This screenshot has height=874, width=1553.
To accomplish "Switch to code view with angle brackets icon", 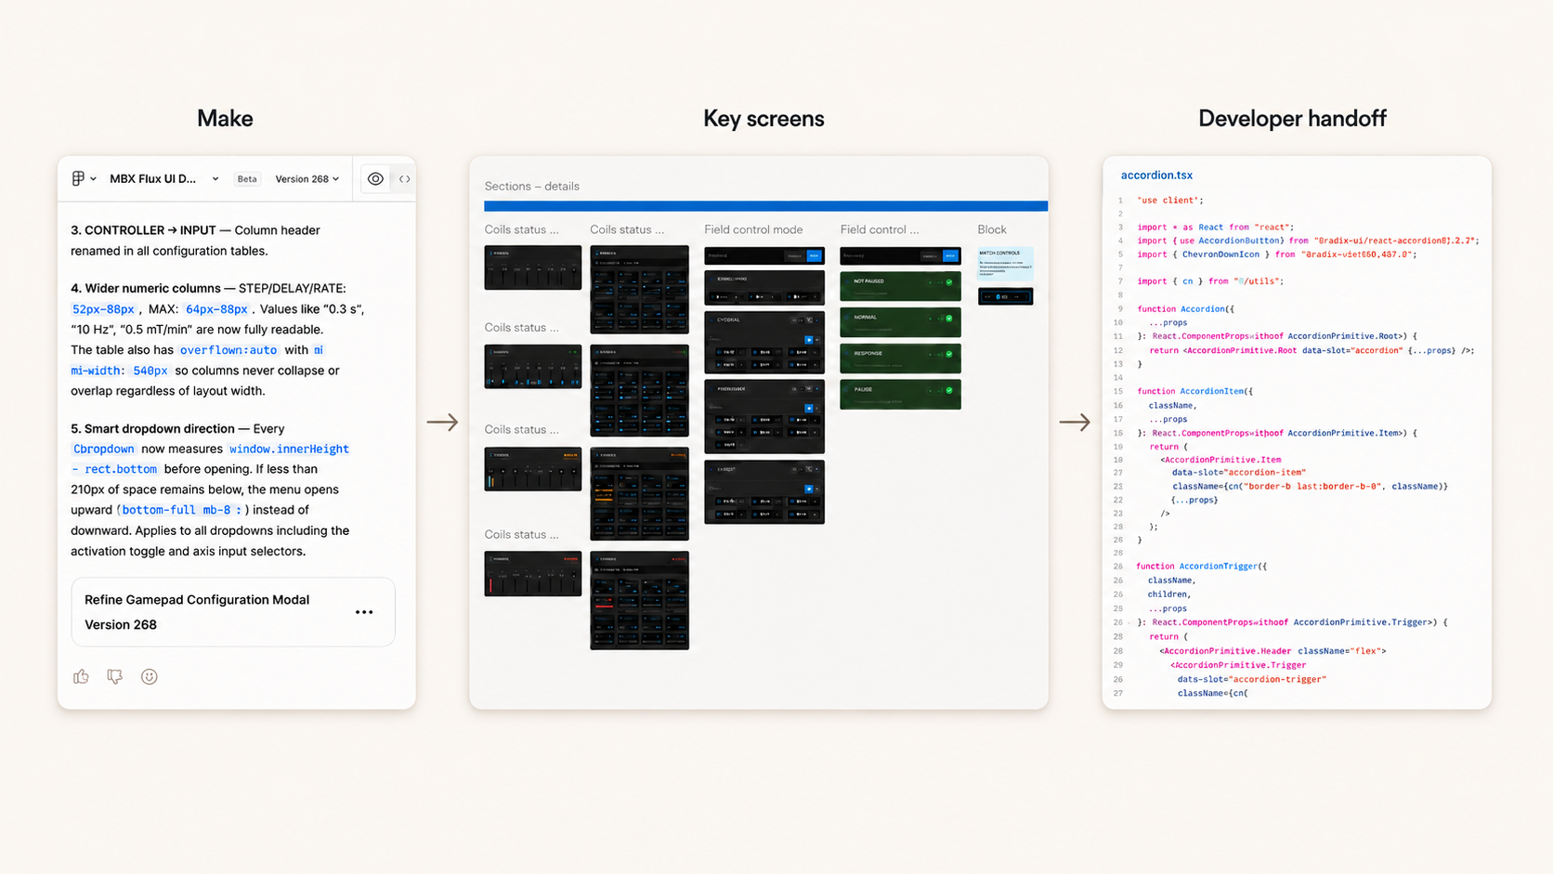I will (x=404, y=179).
